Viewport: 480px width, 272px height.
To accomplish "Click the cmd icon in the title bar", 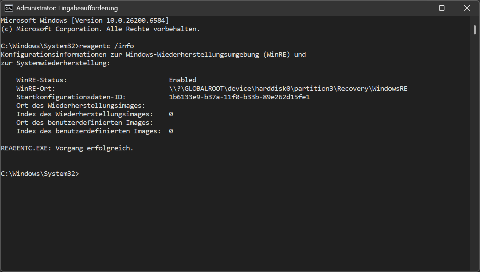I will click(x=9, y=8).
